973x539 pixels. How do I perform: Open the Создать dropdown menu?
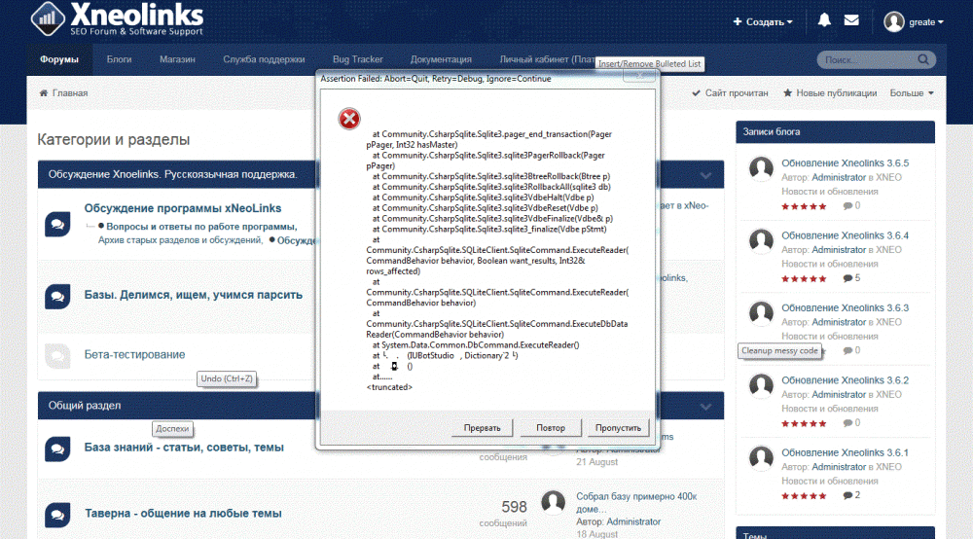pos(763,21)
